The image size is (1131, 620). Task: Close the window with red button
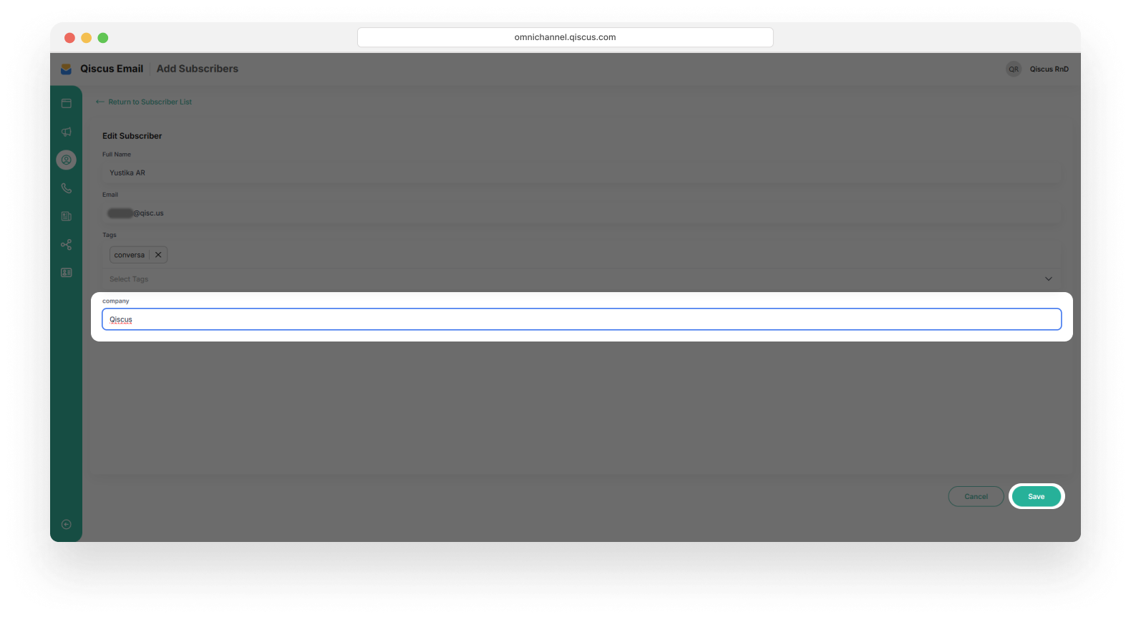click(x=69, y=38)
